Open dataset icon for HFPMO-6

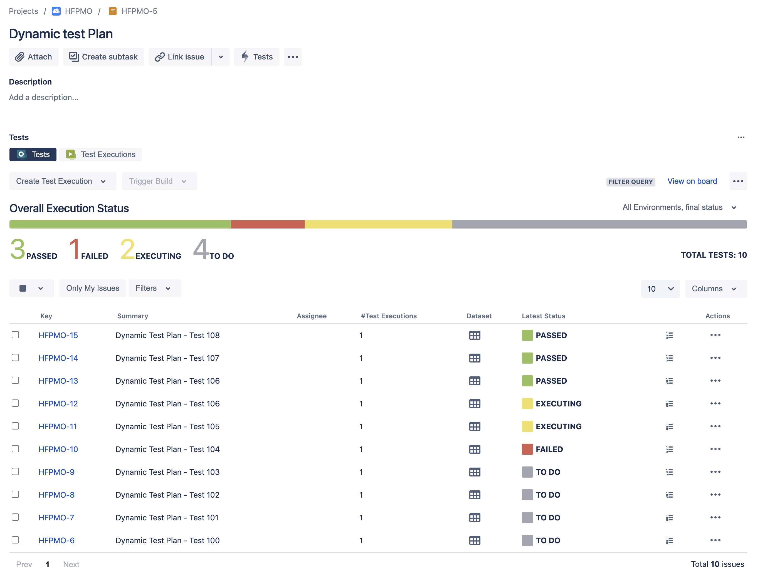475,540
